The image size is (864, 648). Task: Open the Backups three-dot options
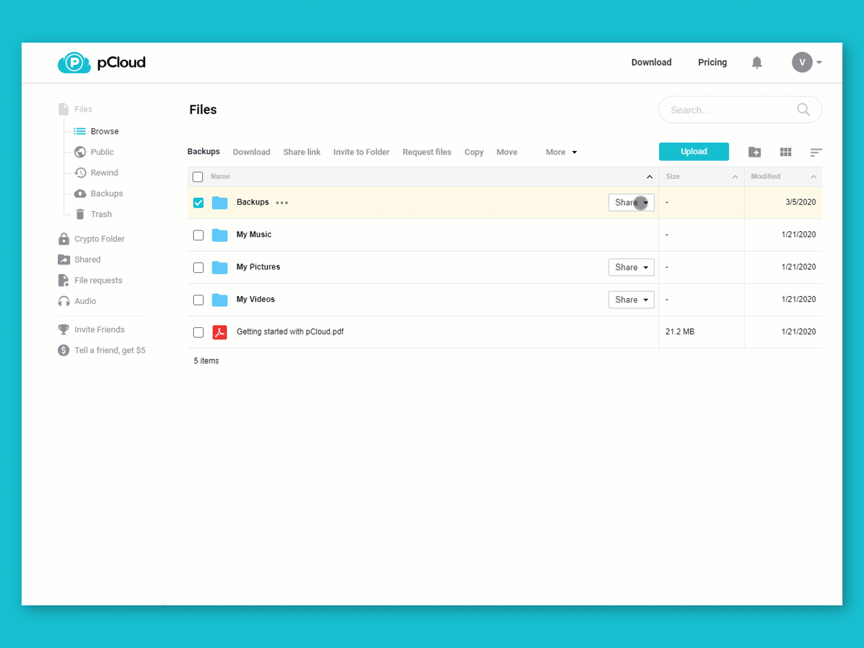282,203
